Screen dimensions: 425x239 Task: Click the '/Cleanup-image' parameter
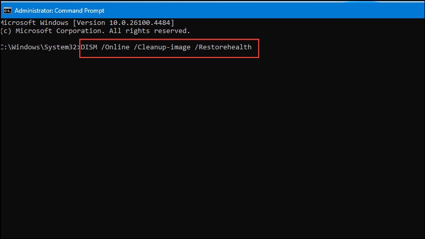162,47
